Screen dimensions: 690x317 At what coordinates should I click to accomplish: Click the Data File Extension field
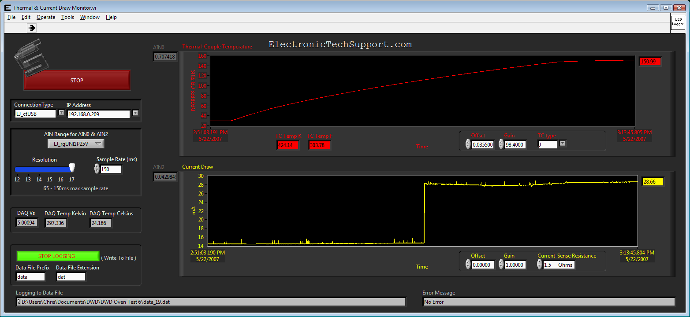click(71, 277)
